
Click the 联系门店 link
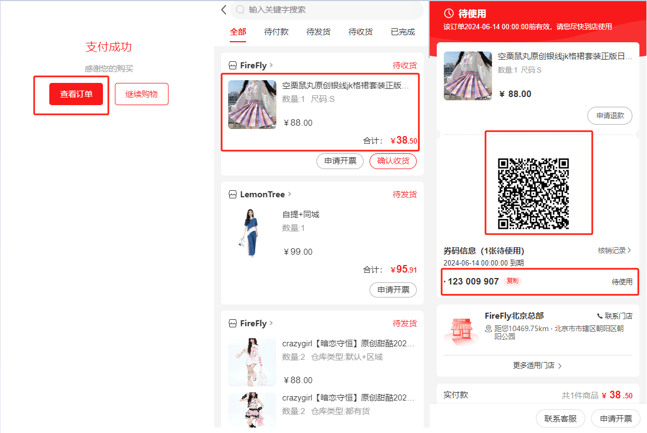pos(615,316)
